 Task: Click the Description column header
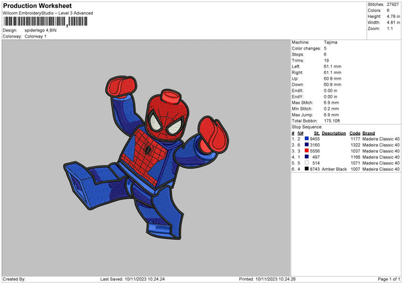[333, 133]
